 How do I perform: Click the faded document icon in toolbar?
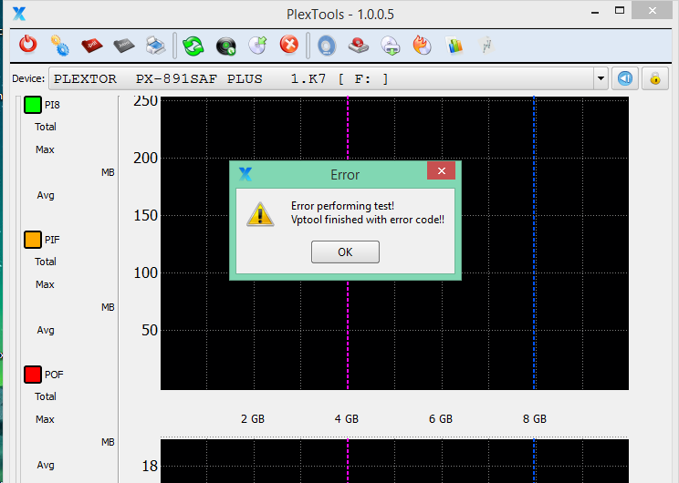coord(486,46)
